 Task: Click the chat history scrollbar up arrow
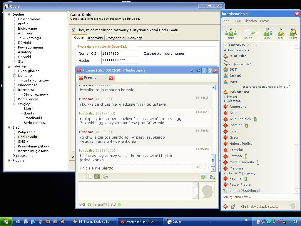[213, 88]
